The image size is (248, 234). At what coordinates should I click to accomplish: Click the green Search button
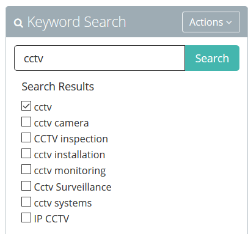coord(212,58)
